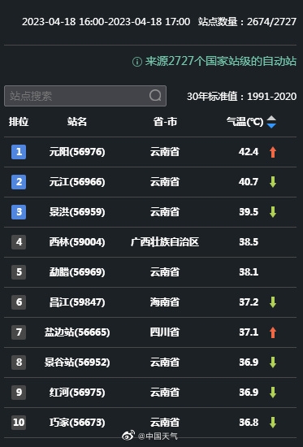Focus the 站点搜索 search field

point(85,96)
